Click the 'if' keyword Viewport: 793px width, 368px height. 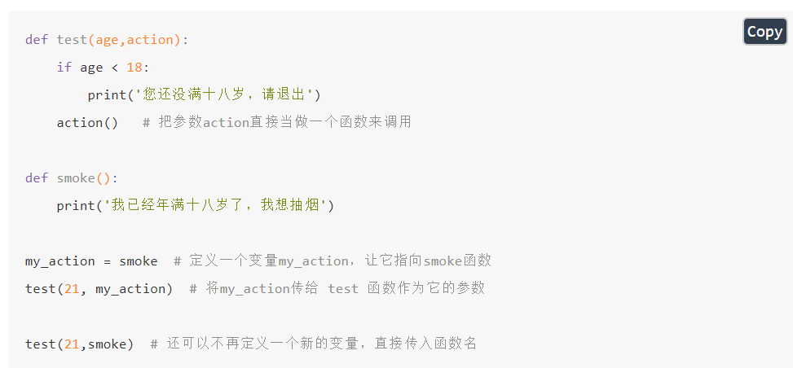click(x=64, y=68)
